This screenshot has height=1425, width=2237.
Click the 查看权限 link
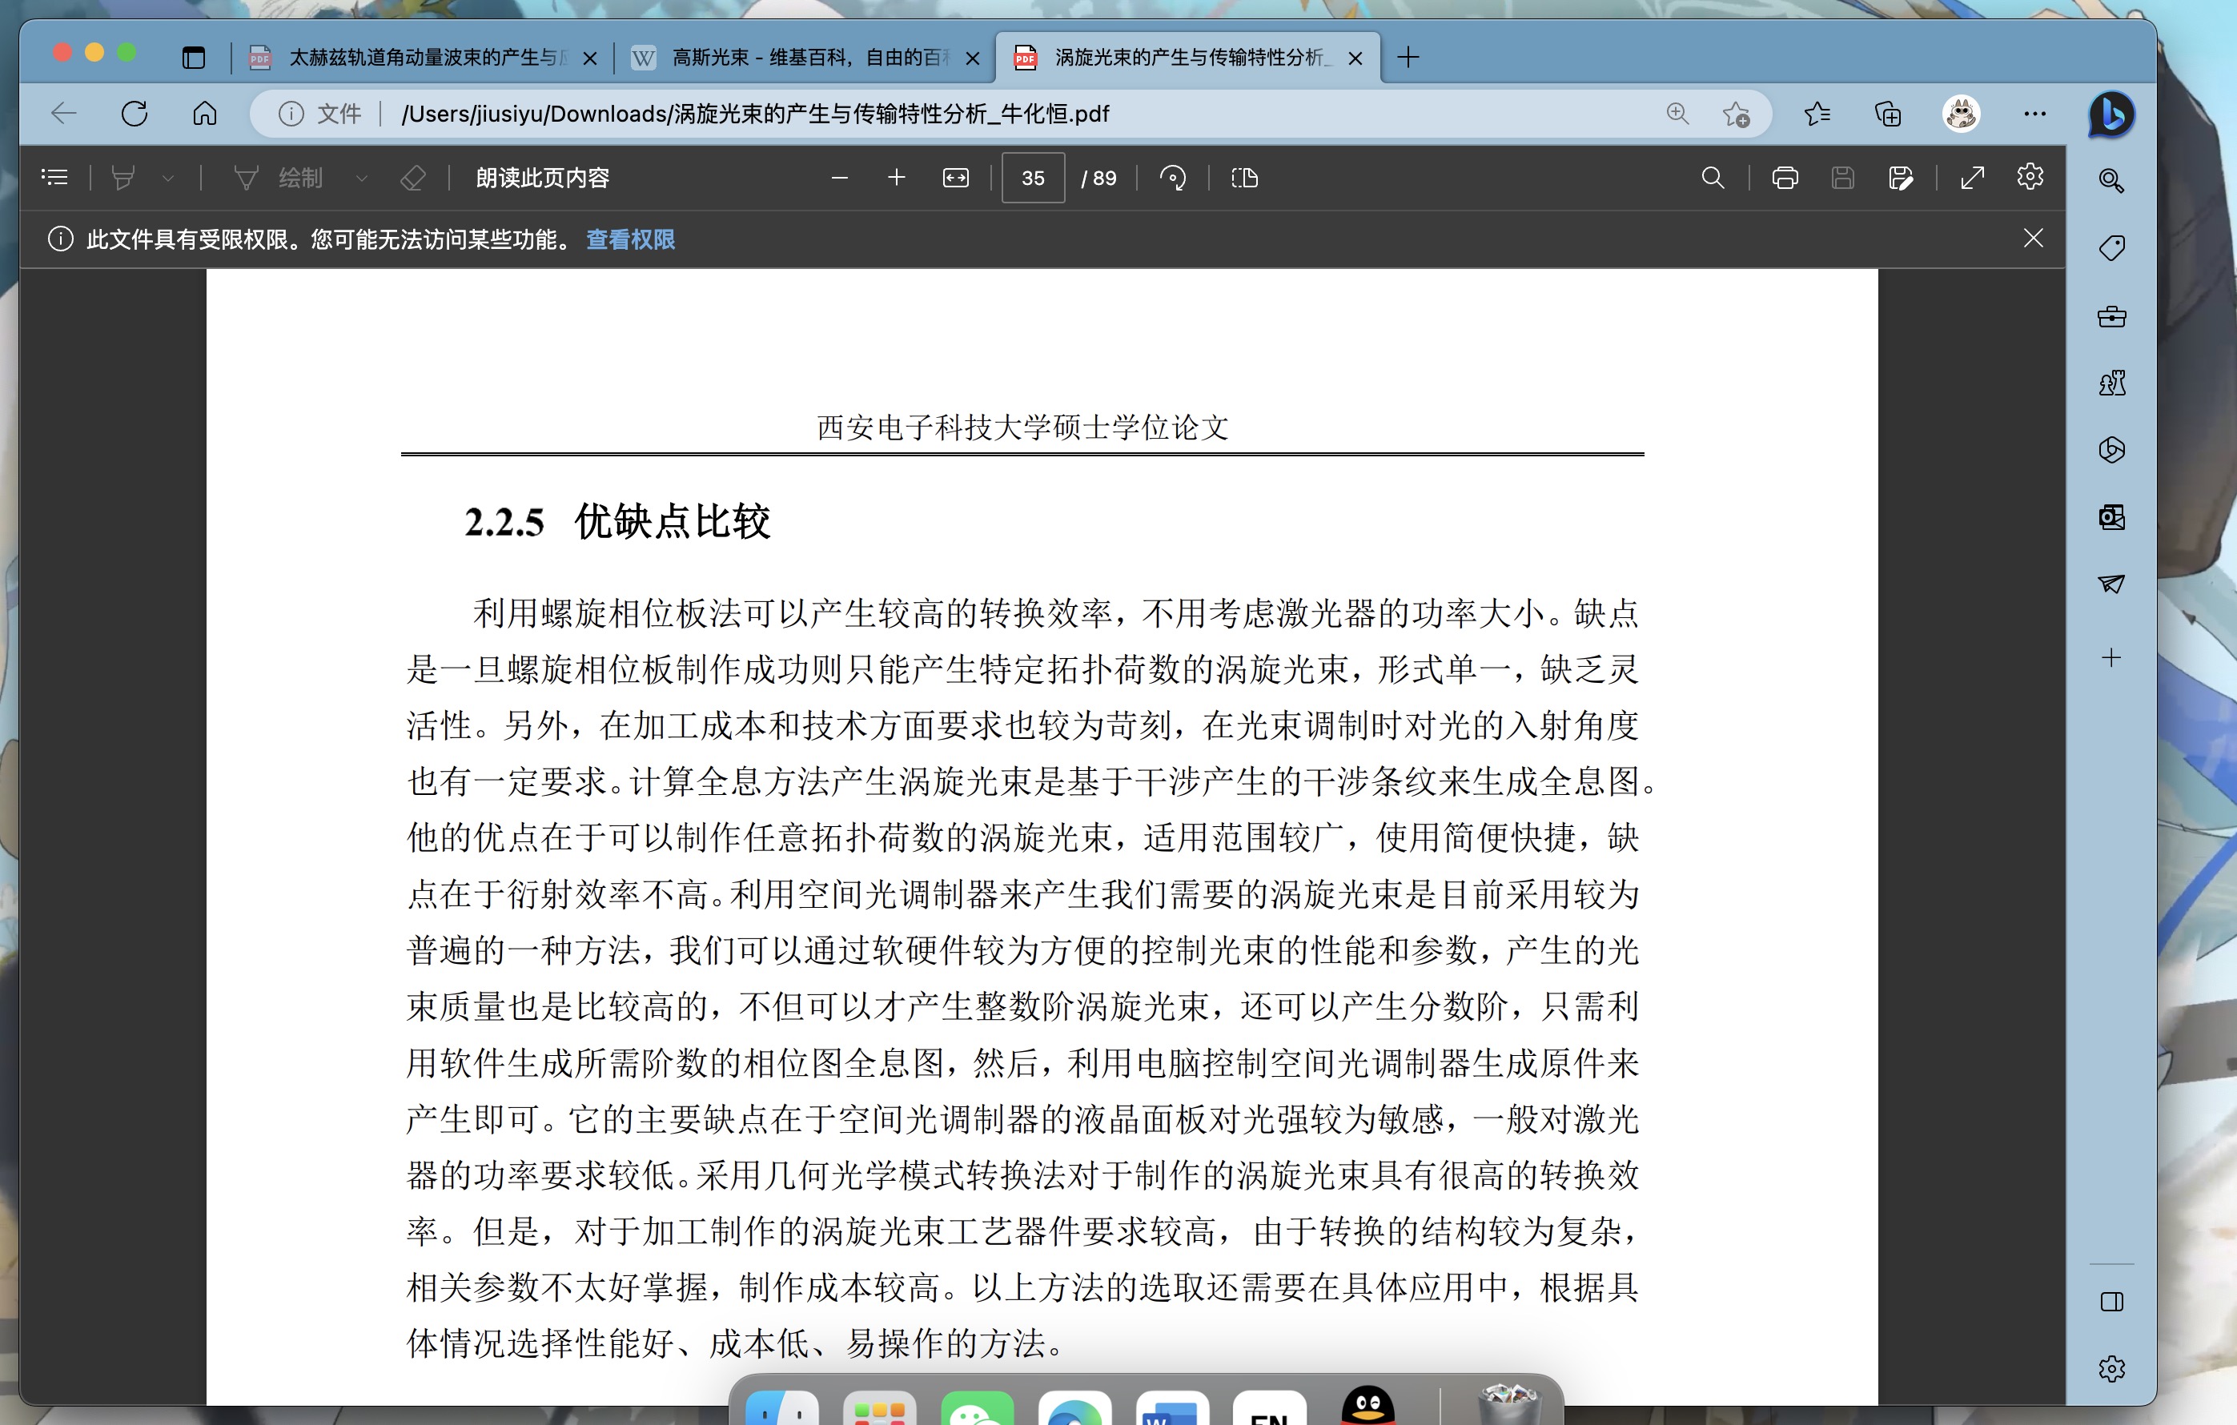630,239
